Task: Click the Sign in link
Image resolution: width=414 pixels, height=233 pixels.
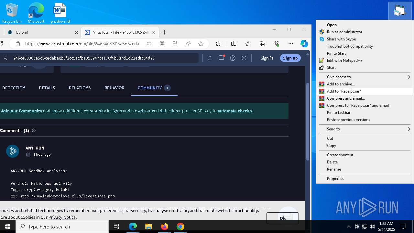Action: (267, 58)
